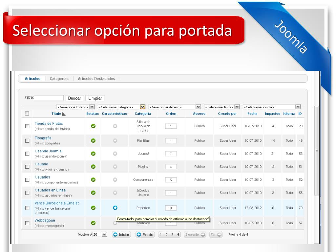Open the Seleccione Autor dropdown

222,107
